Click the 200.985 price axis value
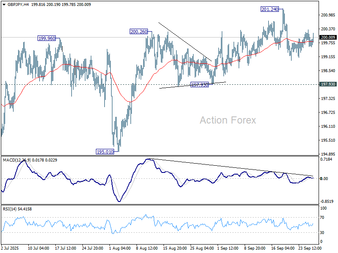 [x=328, y=15]
